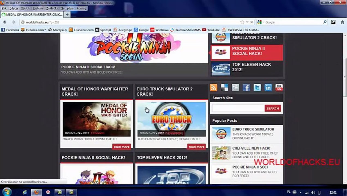Image resolution: width=347 pixels, height=196 pixels.
Task: Click the large Pockie Ninja Social banner
Action: (134, 48)
